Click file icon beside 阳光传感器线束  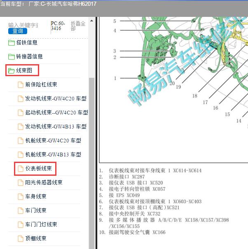[x=21, y=182]
